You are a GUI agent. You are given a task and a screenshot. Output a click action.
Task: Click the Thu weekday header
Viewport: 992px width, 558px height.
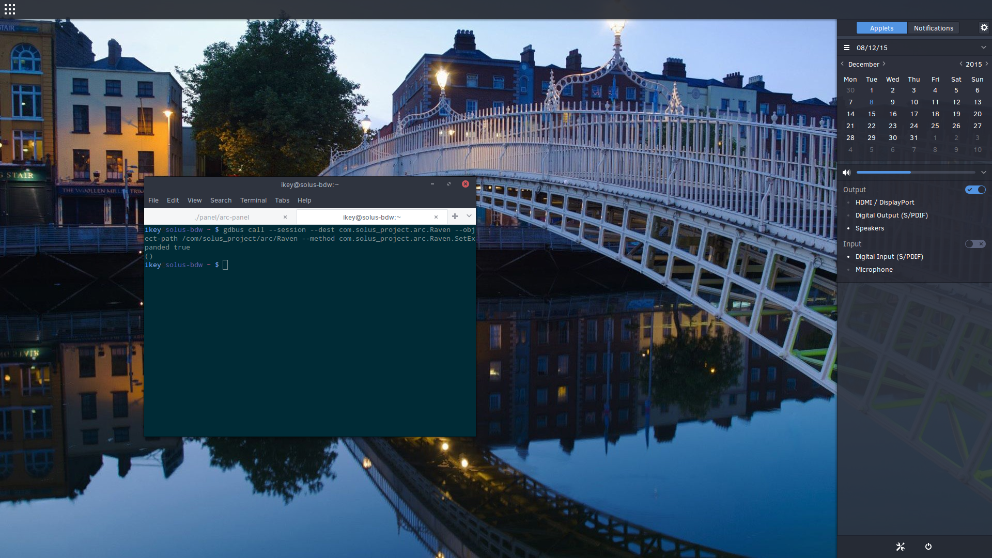pos(914,80)
